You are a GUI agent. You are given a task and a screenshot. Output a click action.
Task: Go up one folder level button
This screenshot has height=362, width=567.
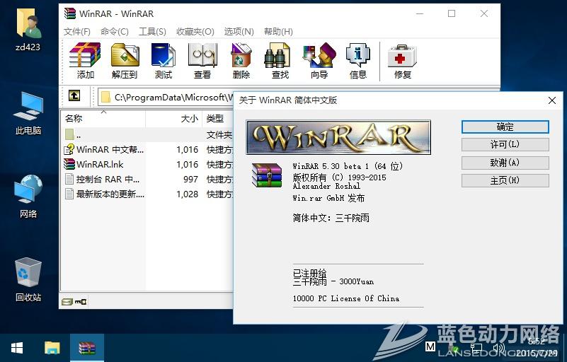[x=74, y=96]
